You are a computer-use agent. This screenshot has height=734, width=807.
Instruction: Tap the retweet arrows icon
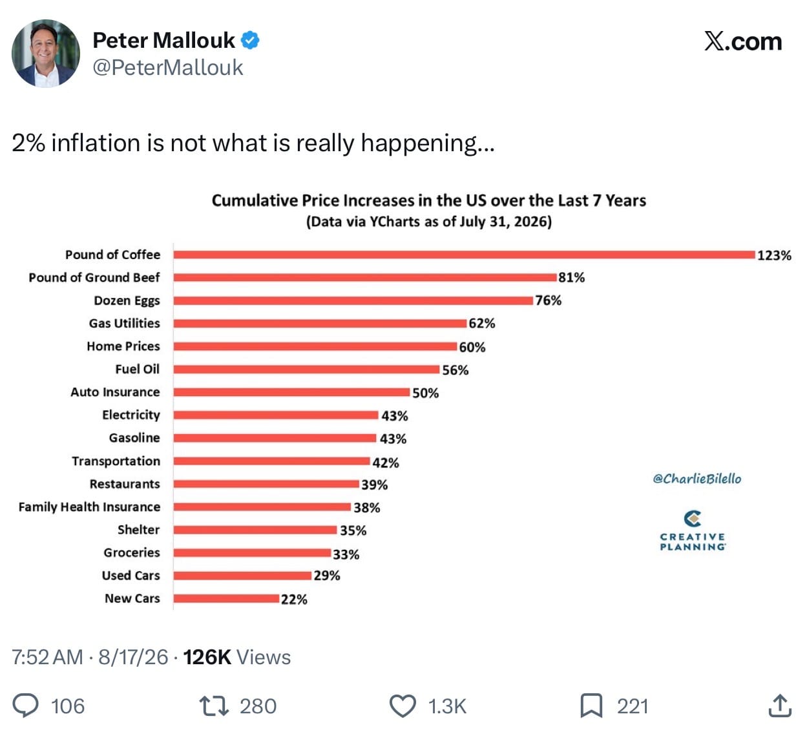tap(214, 706)
